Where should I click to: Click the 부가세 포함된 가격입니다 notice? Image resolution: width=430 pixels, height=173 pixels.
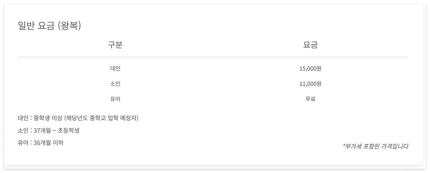point(376,146)
